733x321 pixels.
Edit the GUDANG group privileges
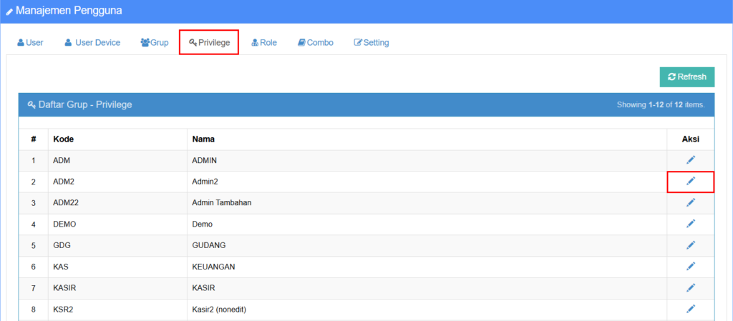[690, 245]
